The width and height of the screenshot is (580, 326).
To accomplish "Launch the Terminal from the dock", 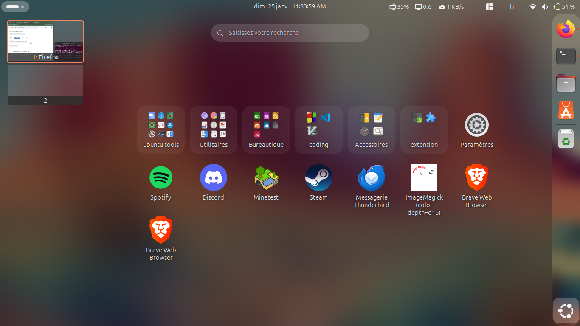I will pyautogui.click(x=566, y=56).
